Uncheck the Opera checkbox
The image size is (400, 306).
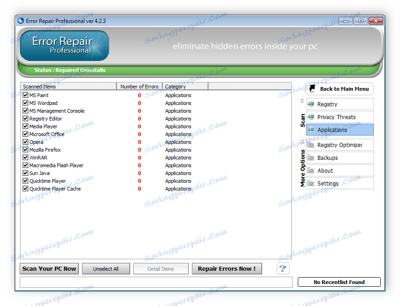coord(25,142)
